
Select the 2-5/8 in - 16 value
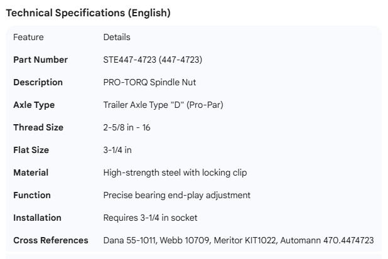coord(126,127)
